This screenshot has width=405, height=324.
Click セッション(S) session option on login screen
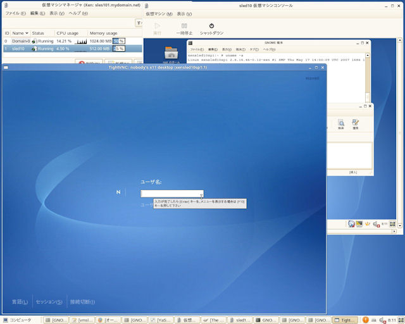click(x=49, y=302)
